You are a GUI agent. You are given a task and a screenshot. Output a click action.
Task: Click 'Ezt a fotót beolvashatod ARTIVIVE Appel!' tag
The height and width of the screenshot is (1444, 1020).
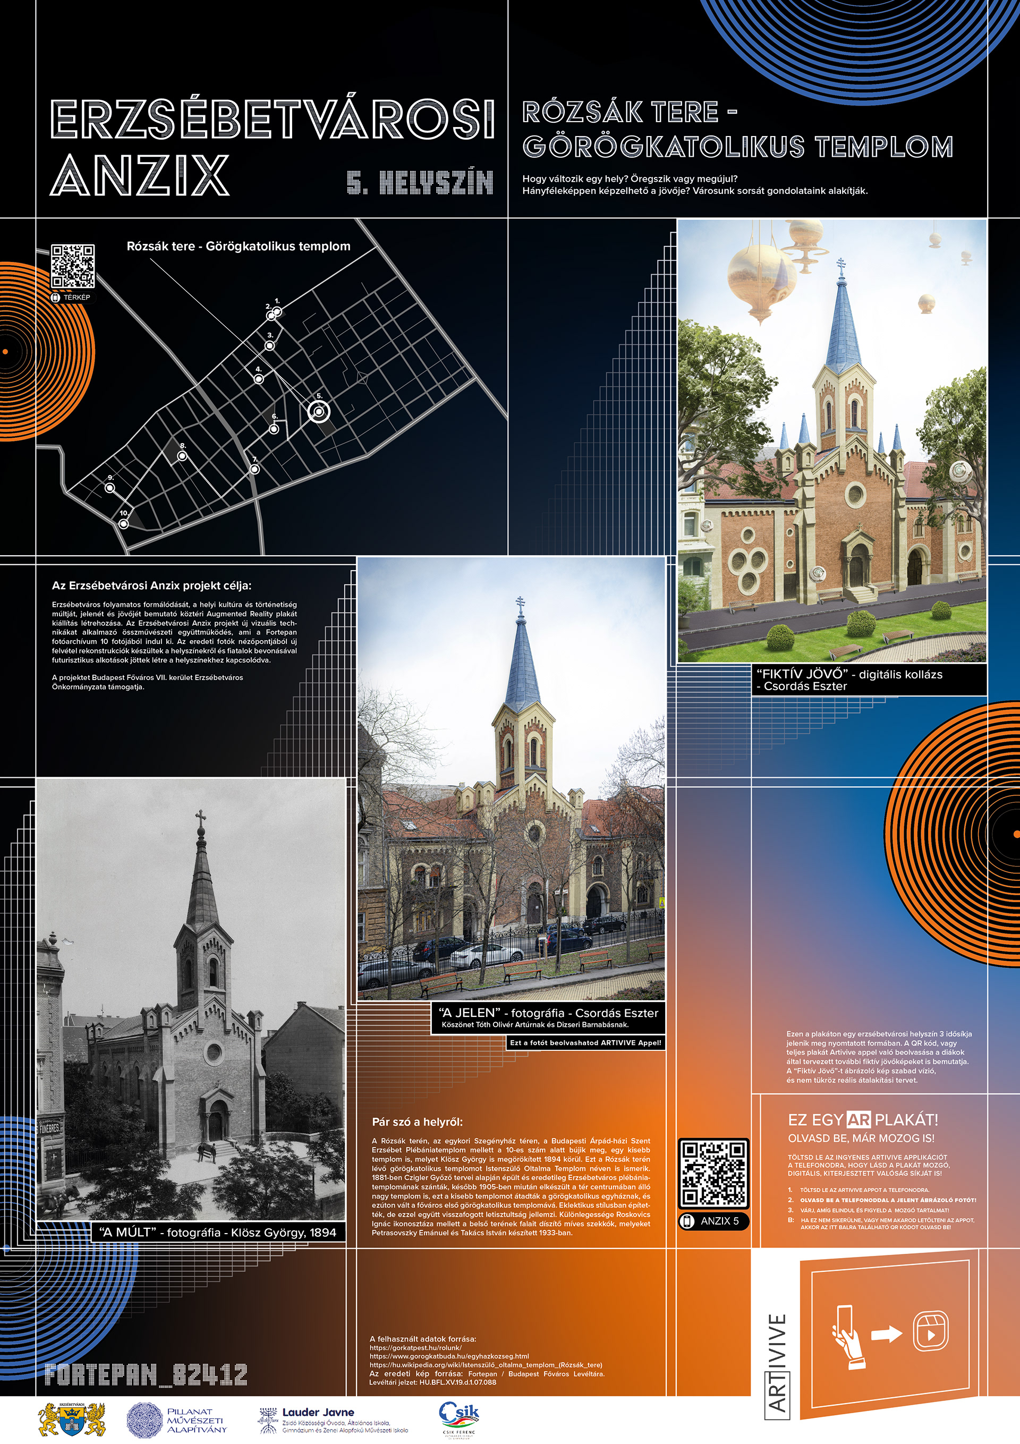(x=585, y=1043)
